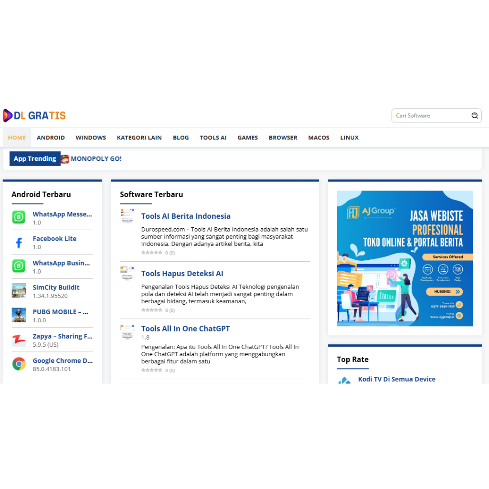
Task: Select the MACOS navigation item
Action: (x=319, y=138)
